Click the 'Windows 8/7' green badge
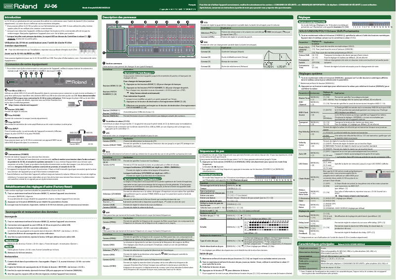Viewport: 396px width, 280px height. pos(11,240)
